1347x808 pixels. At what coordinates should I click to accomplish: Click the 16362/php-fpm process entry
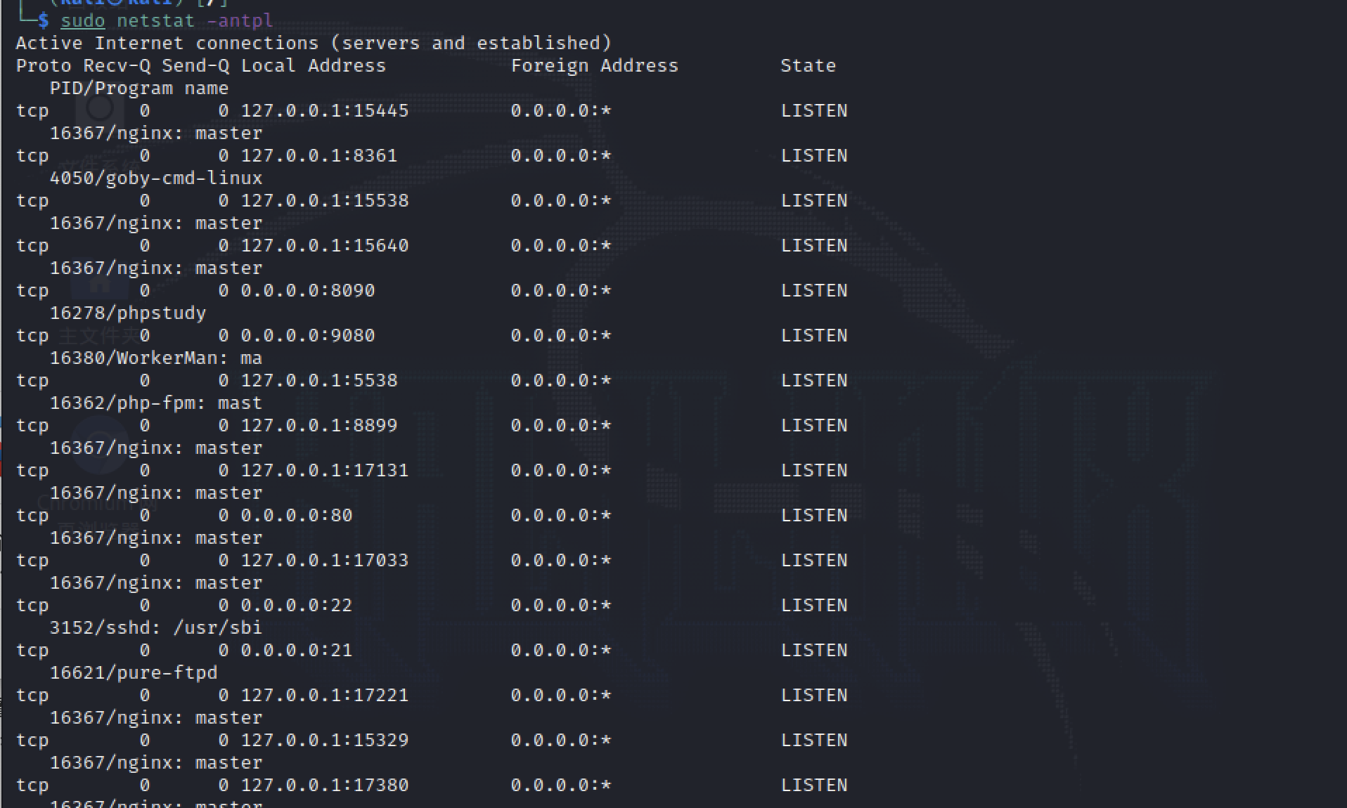[155, 403]
